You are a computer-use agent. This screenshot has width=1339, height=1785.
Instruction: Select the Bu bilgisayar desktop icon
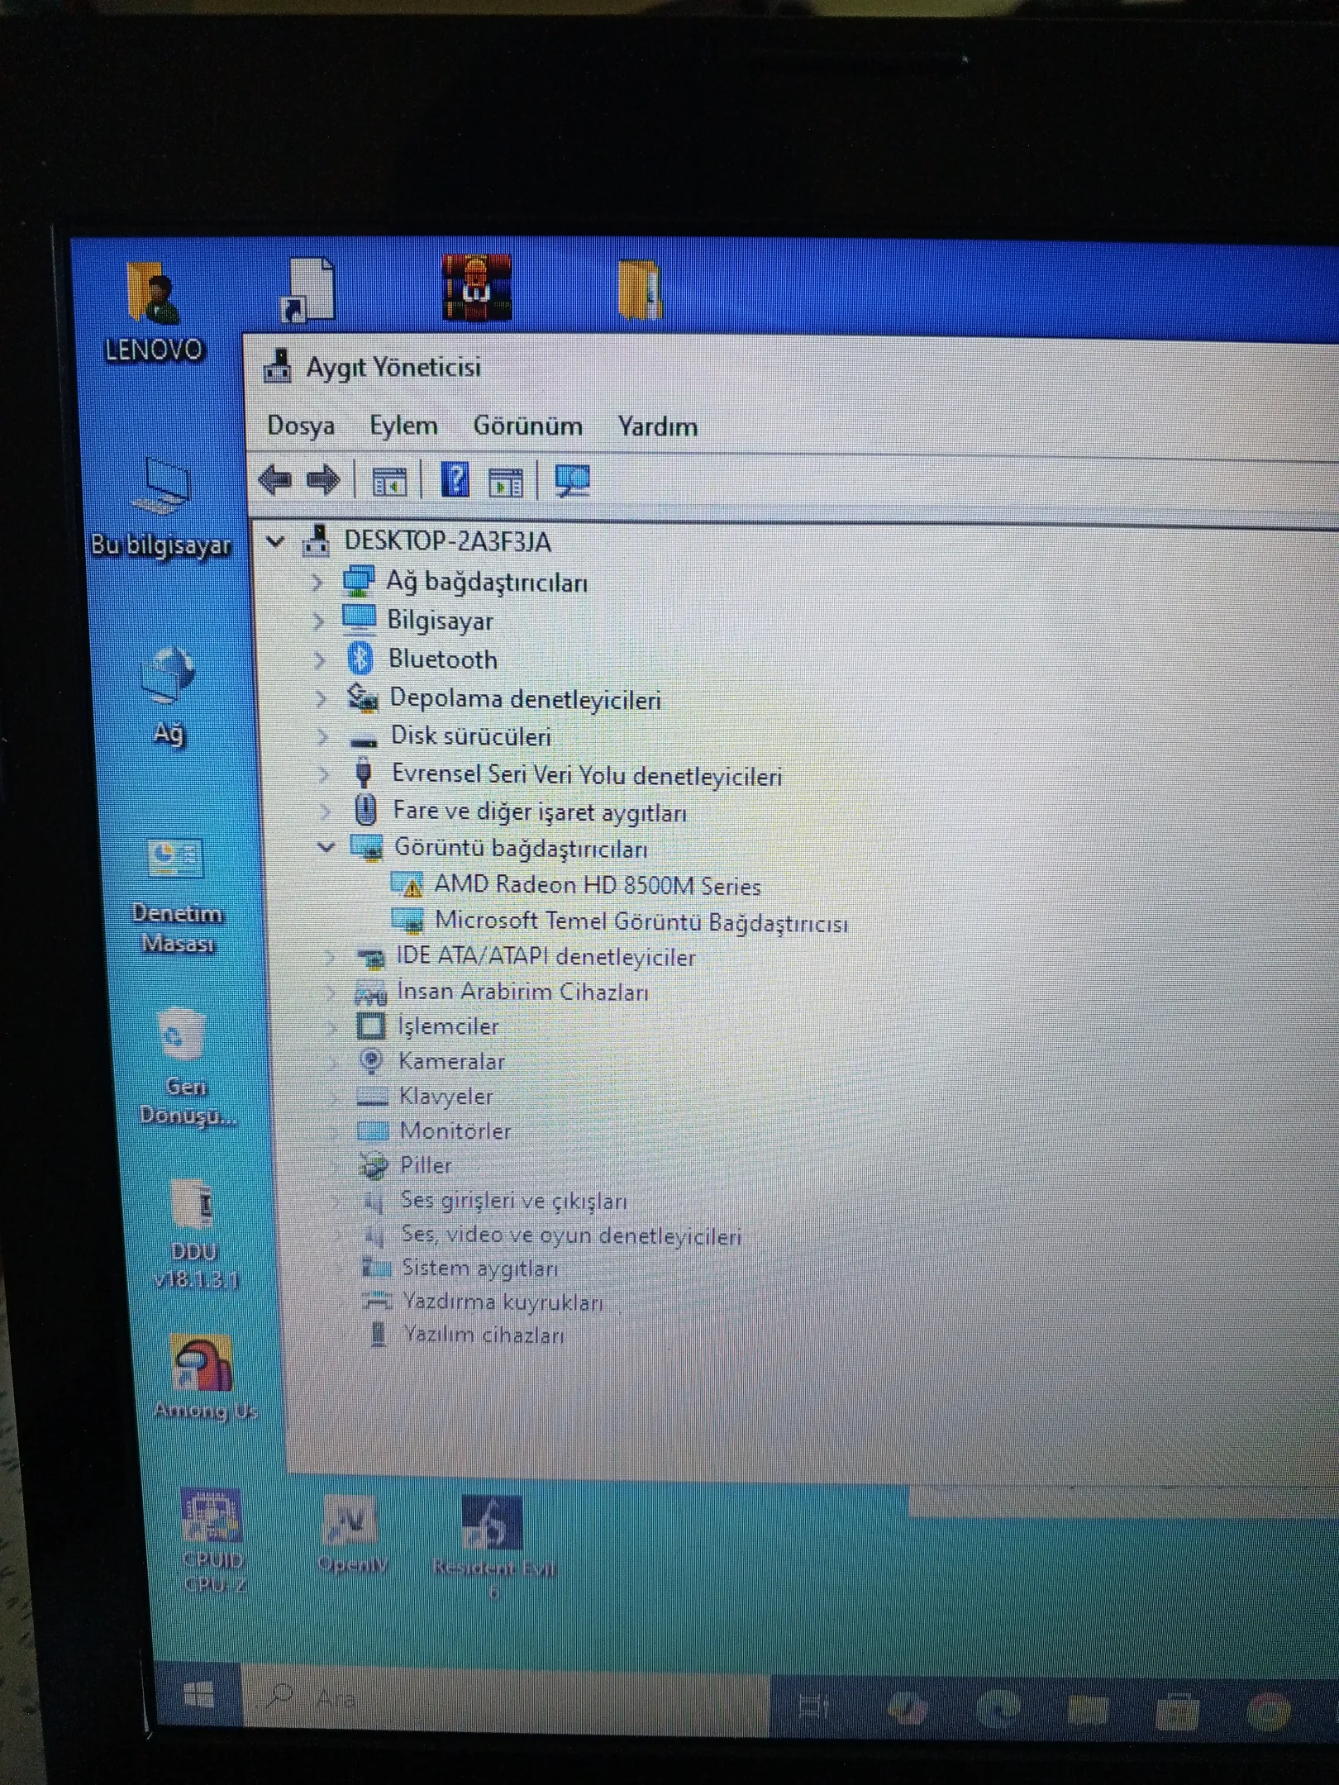[162, 507]
